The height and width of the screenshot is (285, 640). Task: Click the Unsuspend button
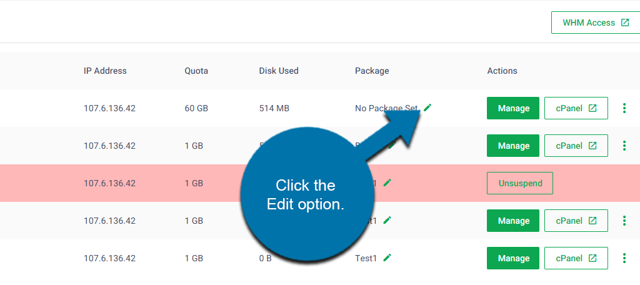tap(519, 183)
